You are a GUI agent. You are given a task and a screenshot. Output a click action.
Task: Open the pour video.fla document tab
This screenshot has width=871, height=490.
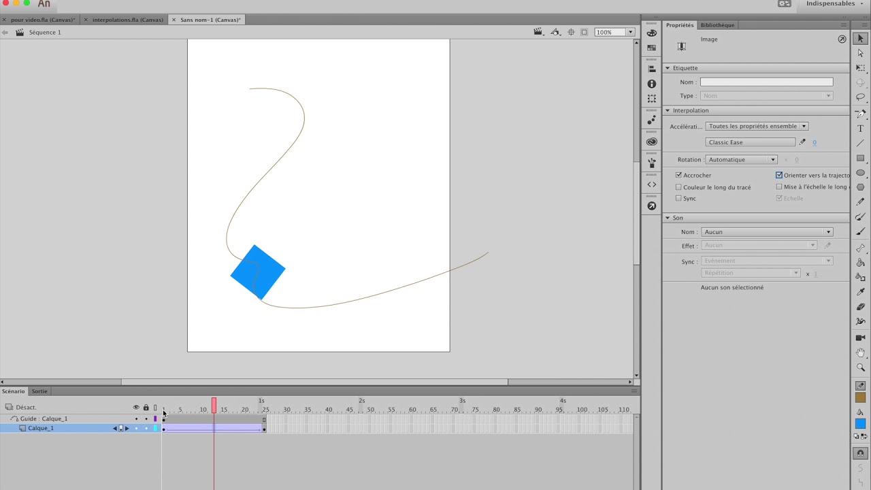pyautogui.click(x=43, y=20)
